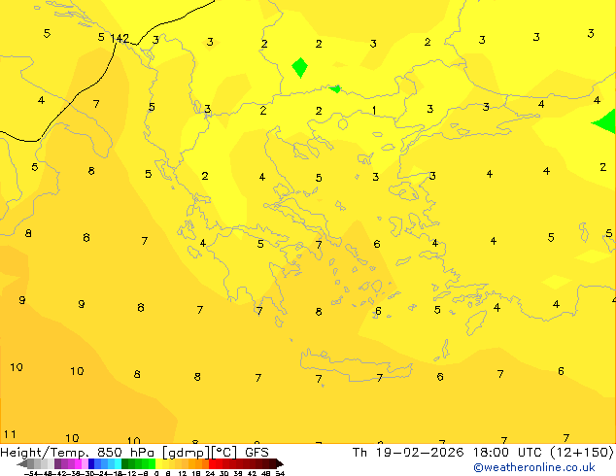Screen dimensions: 616x476
Task: Pick the cyan legend swatch
Action: [x=118, y=464]
